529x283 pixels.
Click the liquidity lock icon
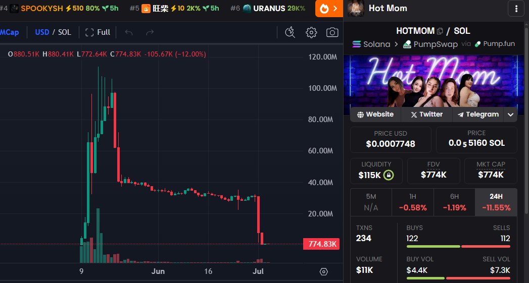pyautogui.click(x=389, y=175)
